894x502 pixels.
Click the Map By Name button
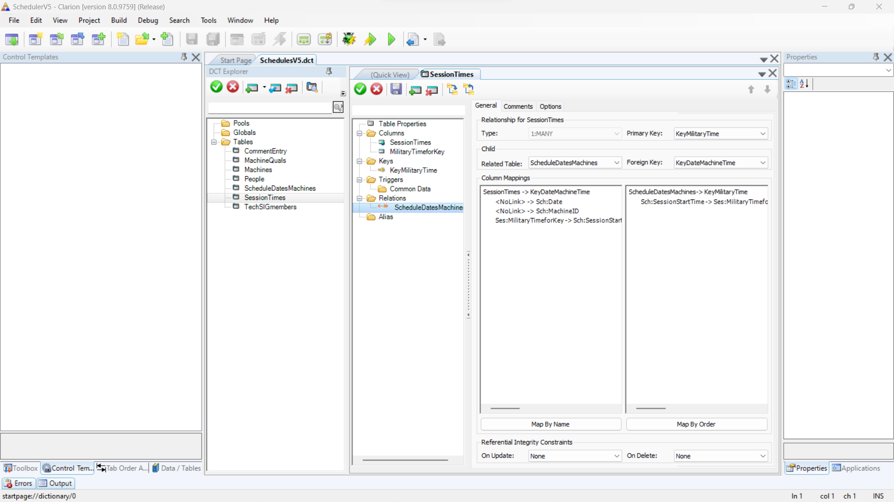coord(550,424)
